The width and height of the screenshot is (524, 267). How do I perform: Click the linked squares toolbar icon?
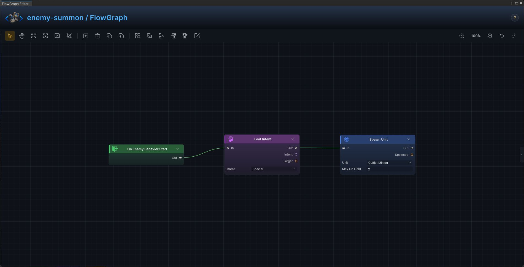[x=149, y=36]
